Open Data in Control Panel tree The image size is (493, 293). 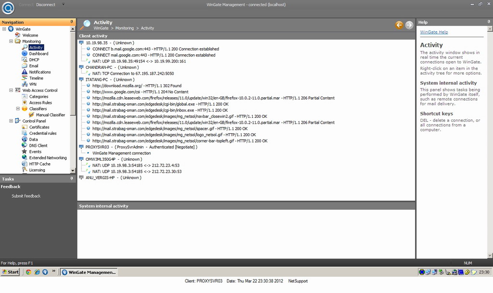[x=33, y=140]
